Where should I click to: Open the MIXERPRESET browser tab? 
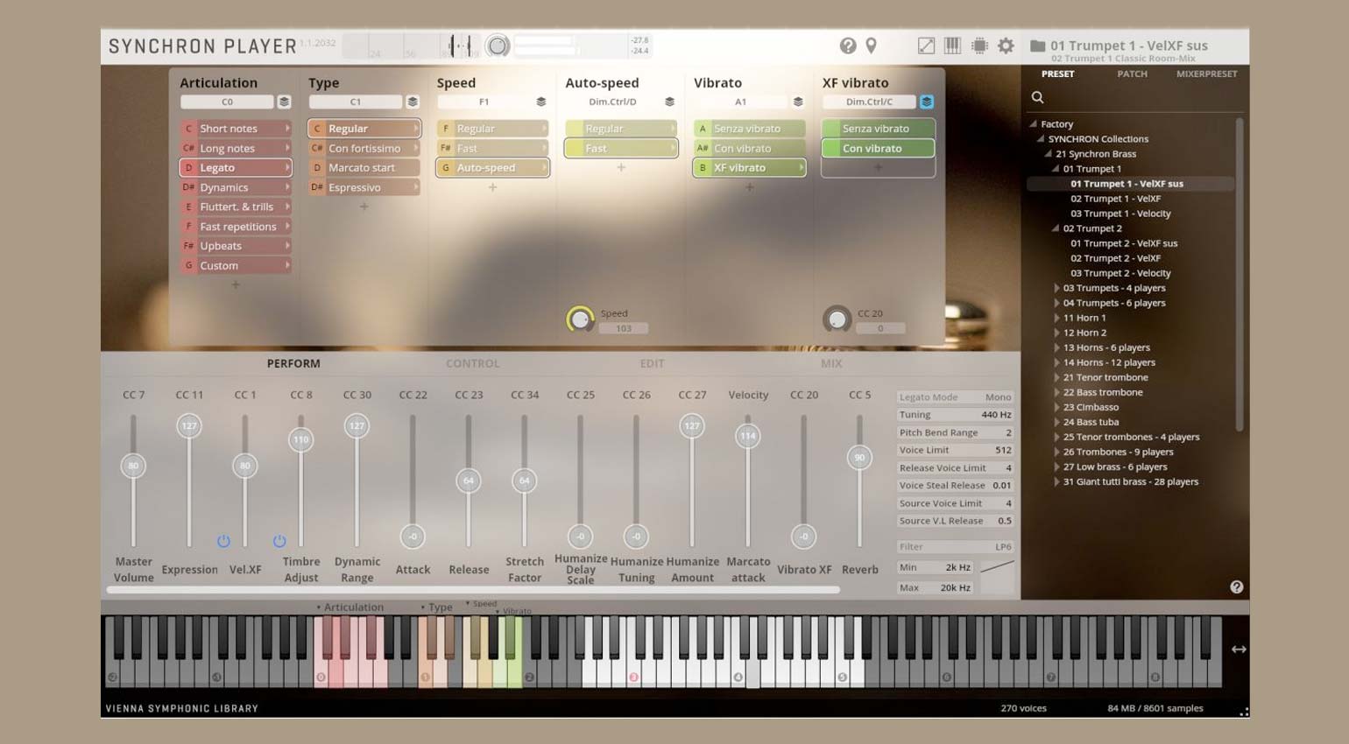(x=1206, y=74)
